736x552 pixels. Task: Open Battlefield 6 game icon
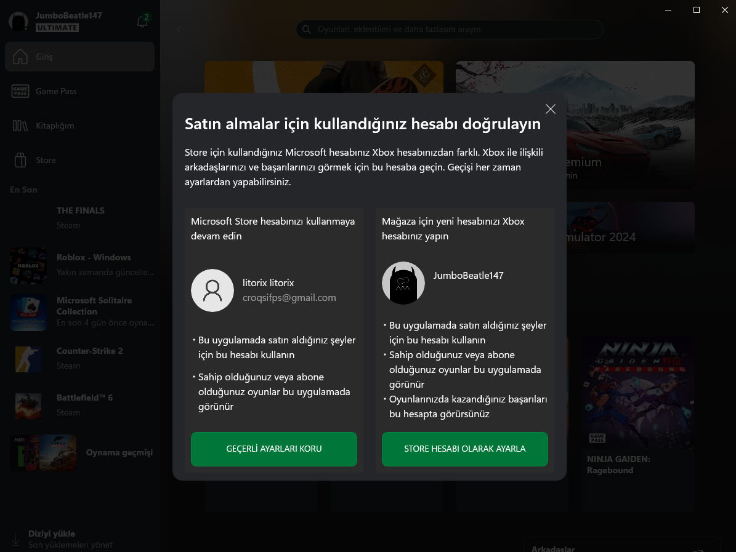coord(28,406)
